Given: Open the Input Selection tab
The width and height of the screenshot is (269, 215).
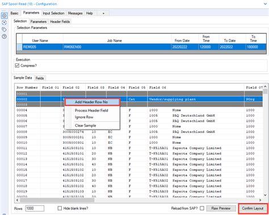Looking at the screenshot, I should (53, 13).
